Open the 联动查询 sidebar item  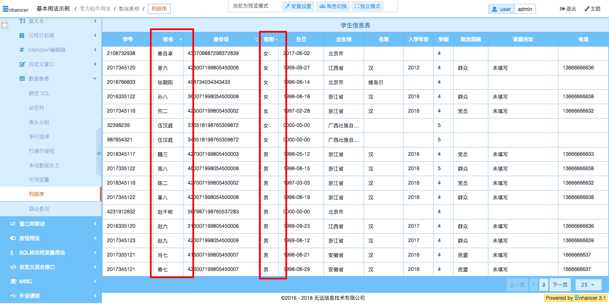tap(39, 209)
